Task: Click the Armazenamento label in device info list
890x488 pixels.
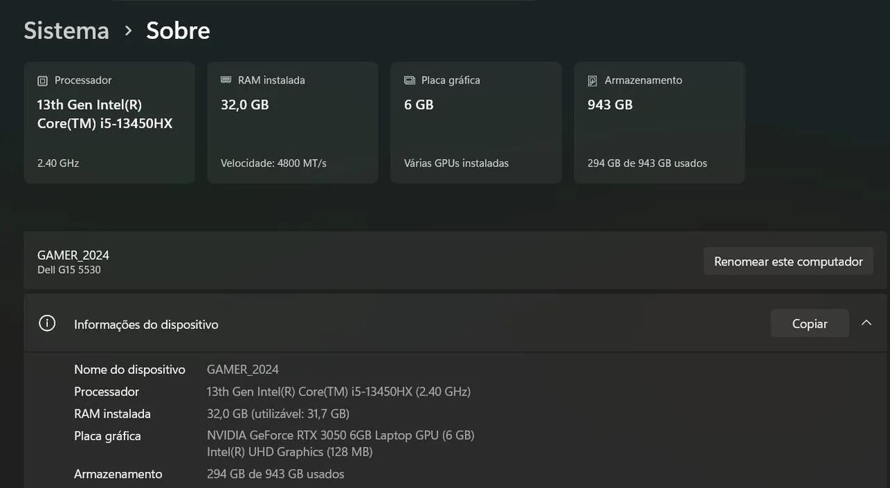Action: click(118, 474)
